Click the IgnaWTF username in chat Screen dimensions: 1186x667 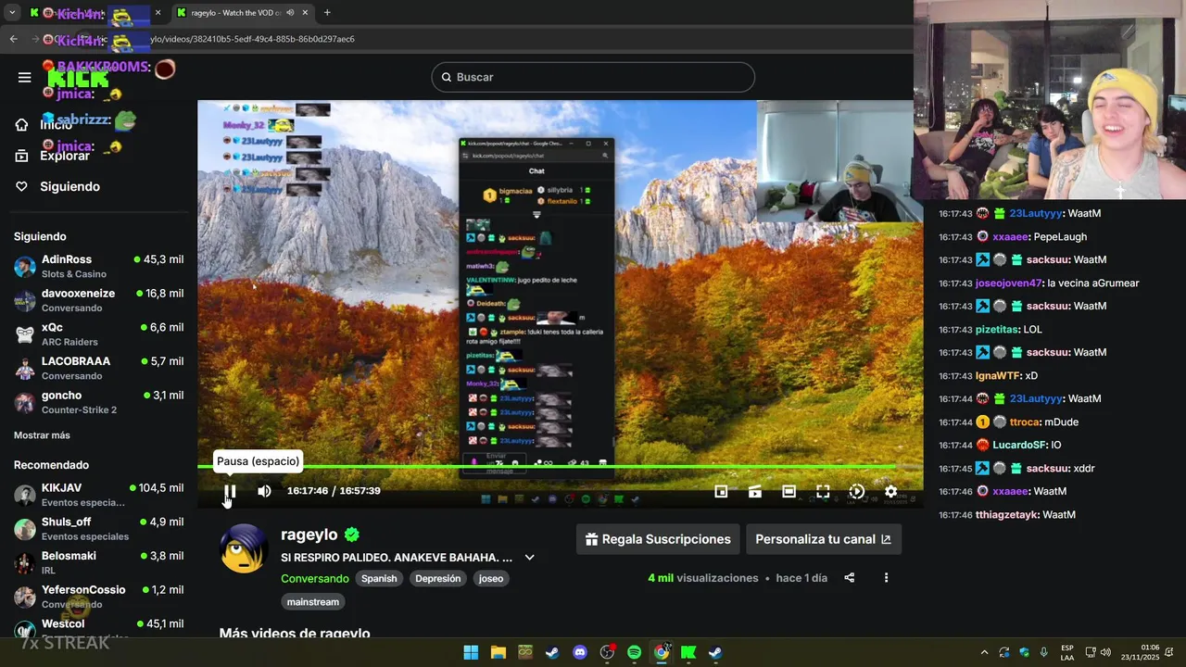pyautogui.click(x=998, y=376)
